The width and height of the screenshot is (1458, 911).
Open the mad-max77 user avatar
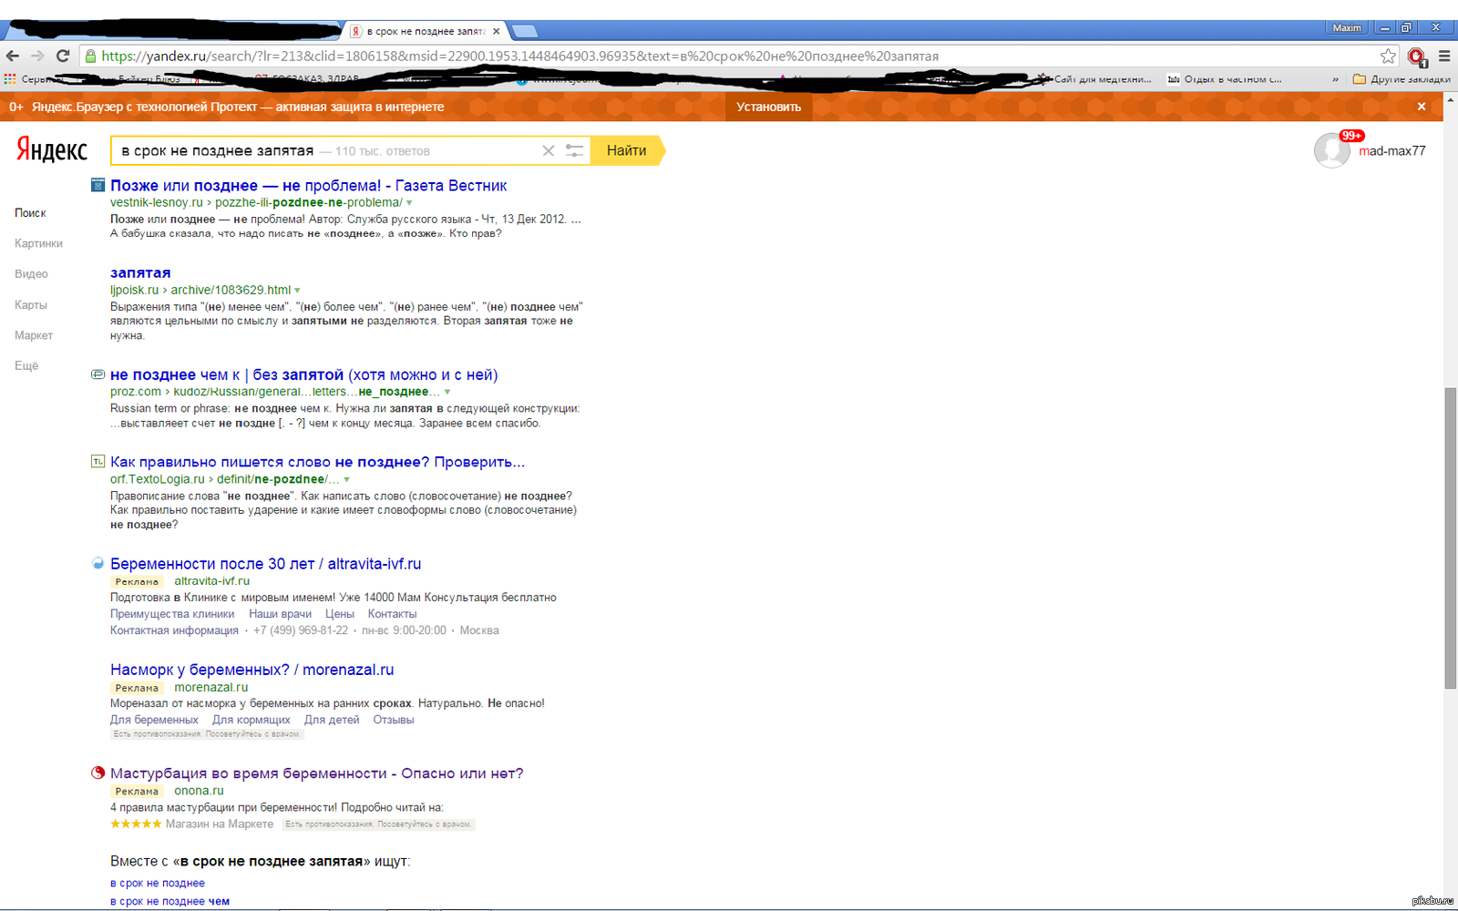click(1331, 150)
